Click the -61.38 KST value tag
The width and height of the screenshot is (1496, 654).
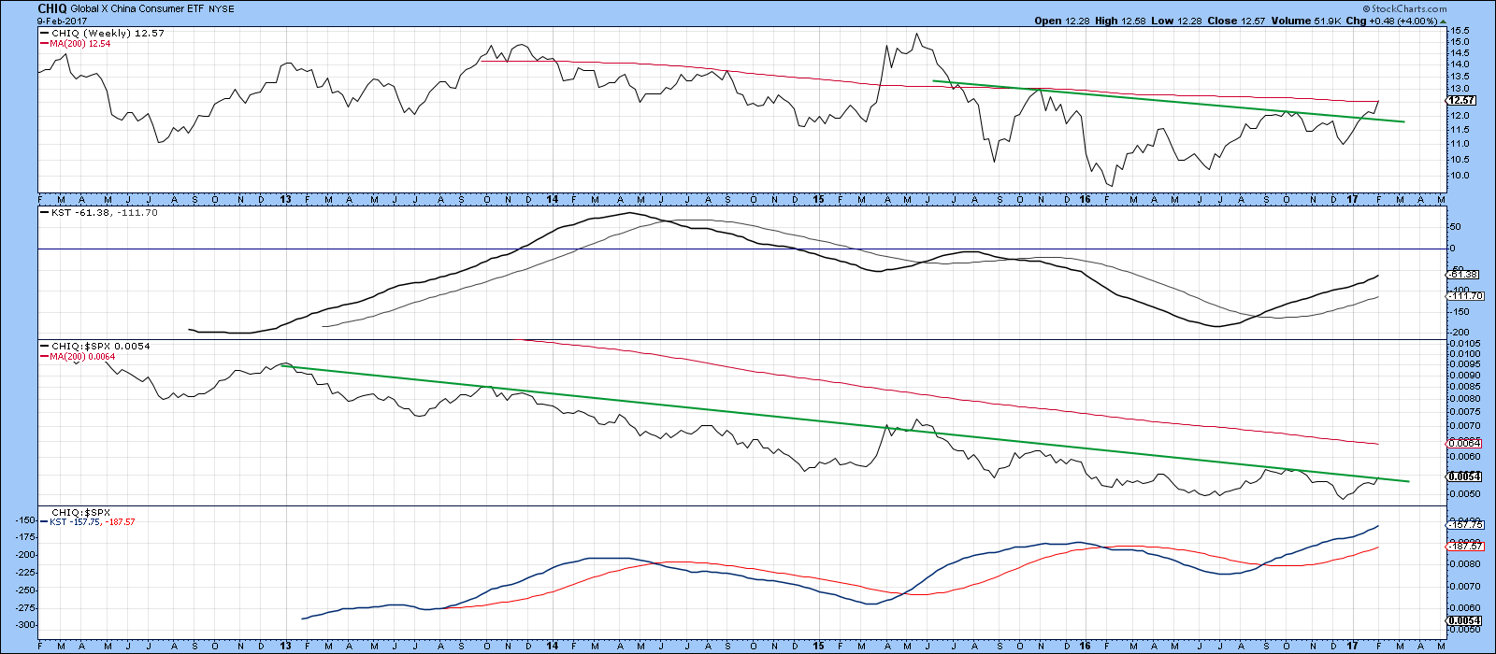(x=1460, y=274)
